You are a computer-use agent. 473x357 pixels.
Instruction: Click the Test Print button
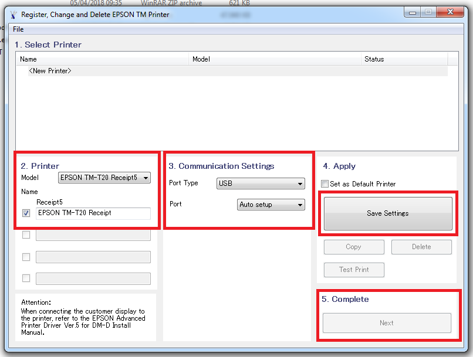pos(354,270)
